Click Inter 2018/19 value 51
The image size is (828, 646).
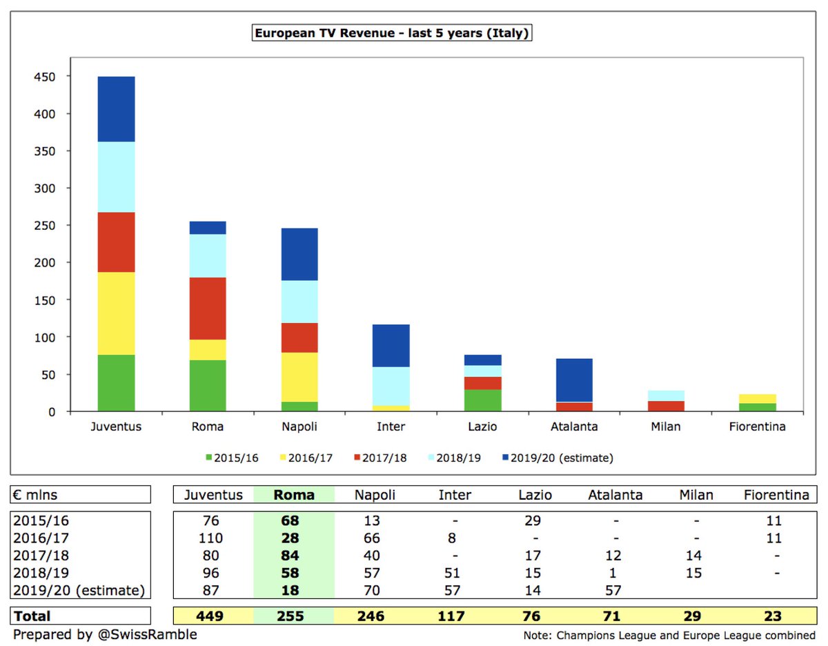452,572
